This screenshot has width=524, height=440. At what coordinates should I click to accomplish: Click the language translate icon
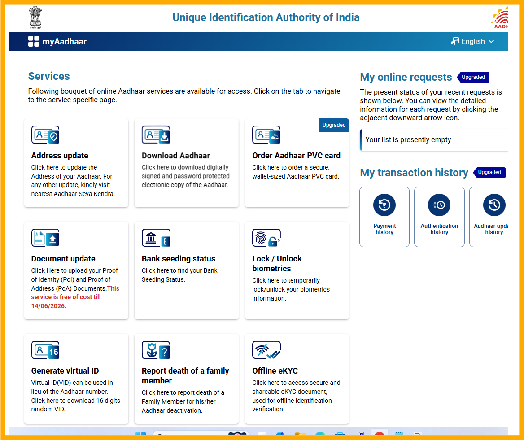coord(454,41)
